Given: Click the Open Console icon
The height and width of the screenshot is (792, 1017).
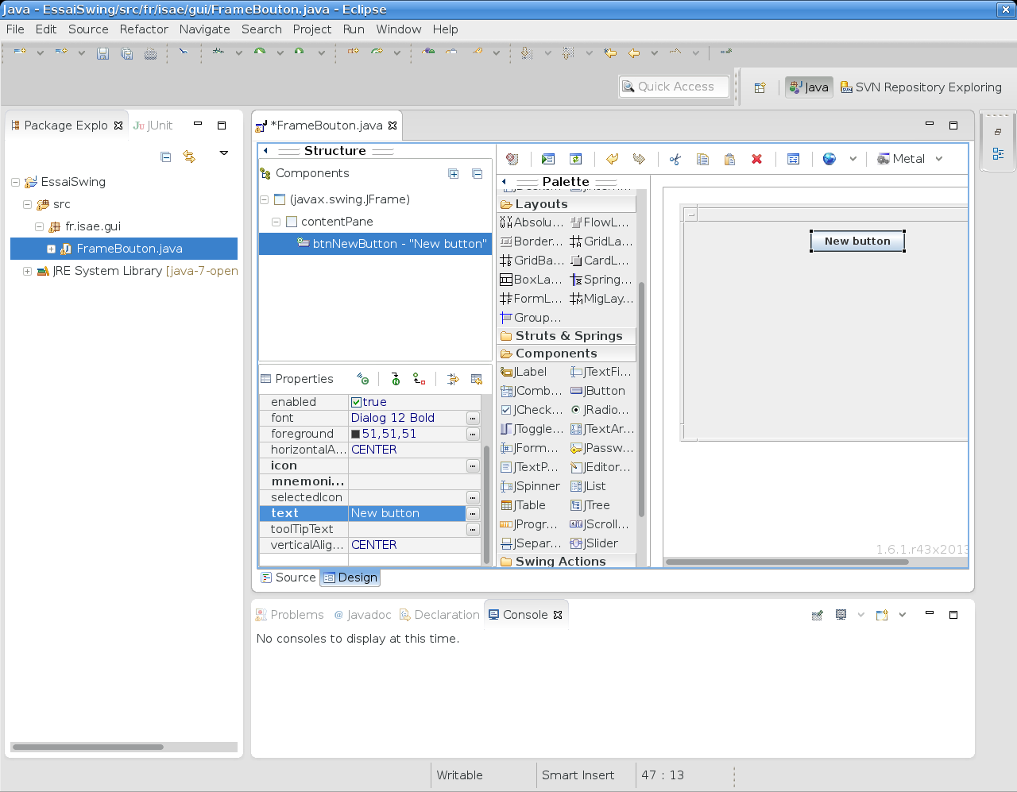Looking at the screenshot, I should point(882,615).
